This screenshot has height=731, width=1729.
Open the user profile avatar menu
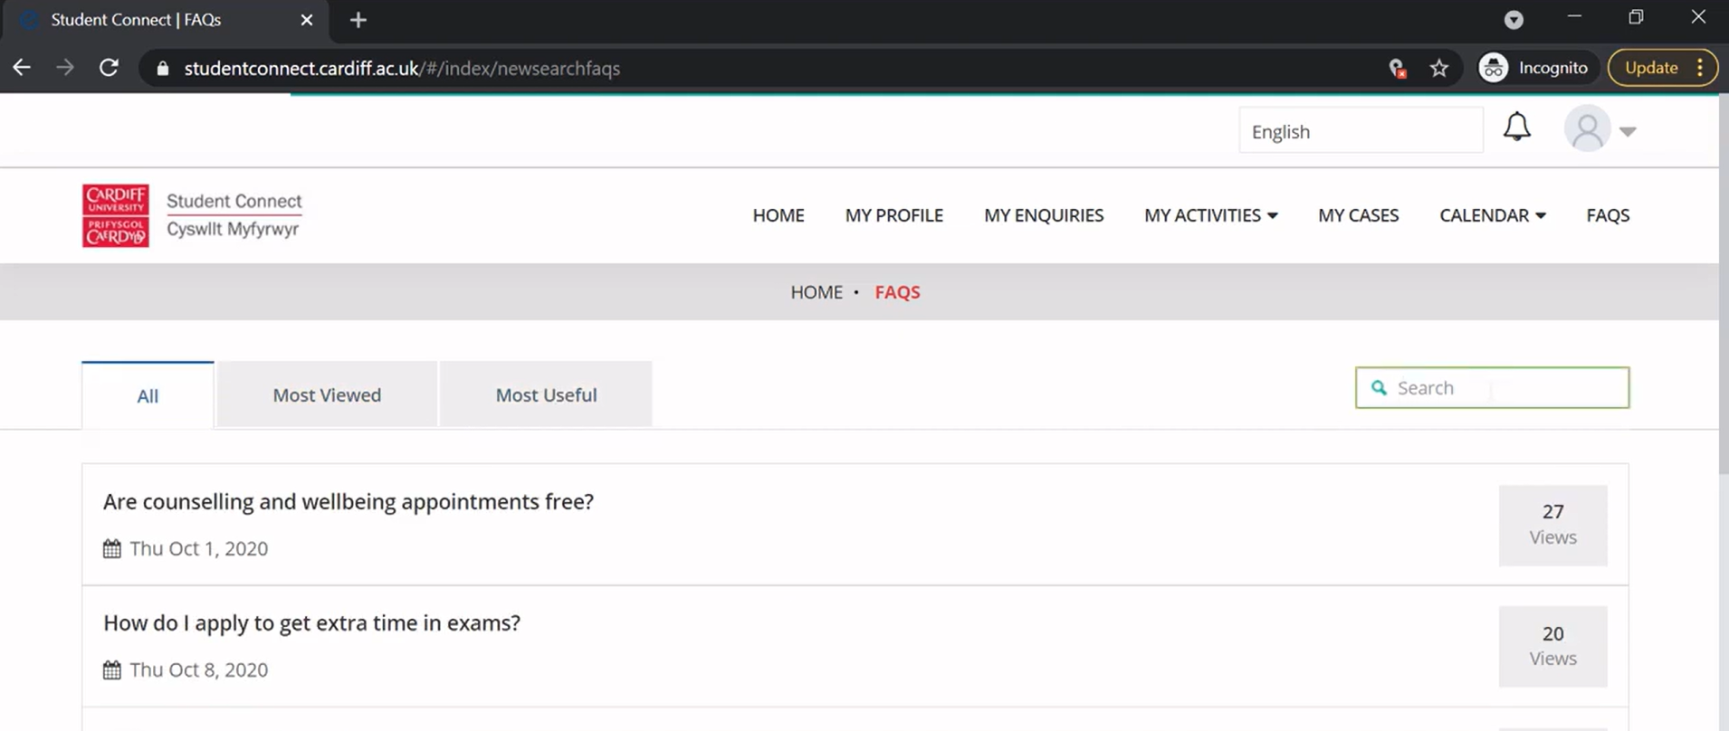coord(1599,130)
